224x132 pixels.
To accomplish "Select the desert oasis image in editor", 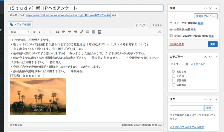I will pyautogui.click(x=38, y=97).
